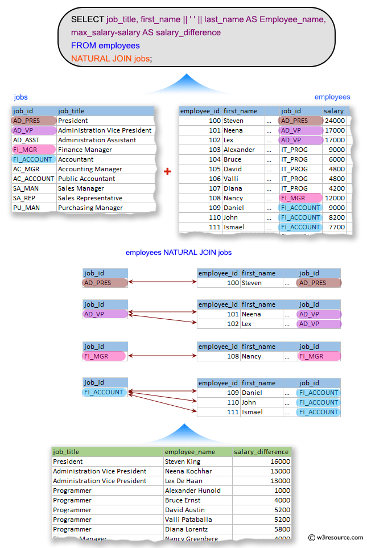Select 'Sales Representative' job title cell

(x=106, y=198)
